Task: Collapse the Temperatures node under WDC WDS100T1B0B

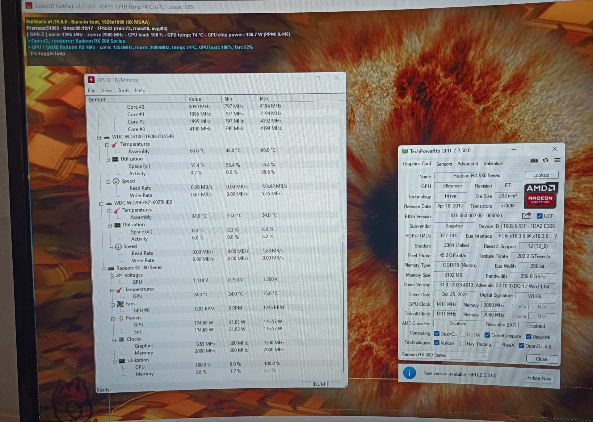Action: (107, 145)
